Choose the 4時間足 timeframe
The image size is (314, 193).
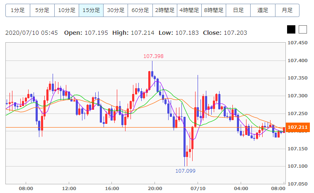tap(189, 10)
